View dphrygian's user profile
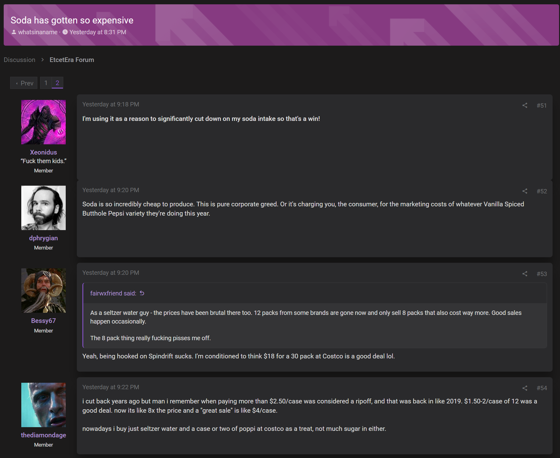This screenshot has width=560, height=458. point(44,238)
